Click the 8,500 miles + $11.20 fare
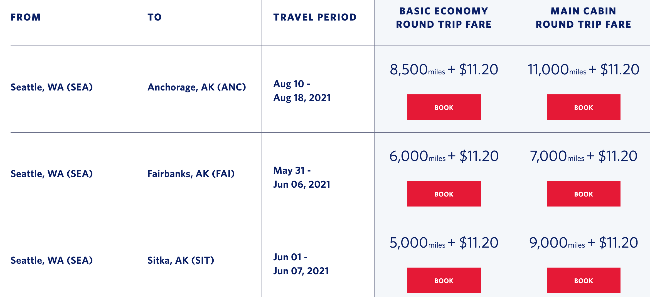 [444, 69]
